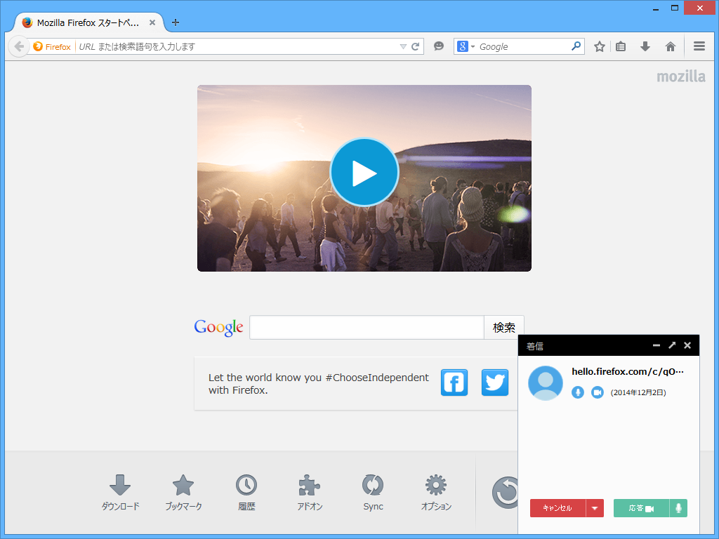This screenshot has height=539, width=719.
Task: Open a new tab with plus button
Action: click(x=175, y=22)
